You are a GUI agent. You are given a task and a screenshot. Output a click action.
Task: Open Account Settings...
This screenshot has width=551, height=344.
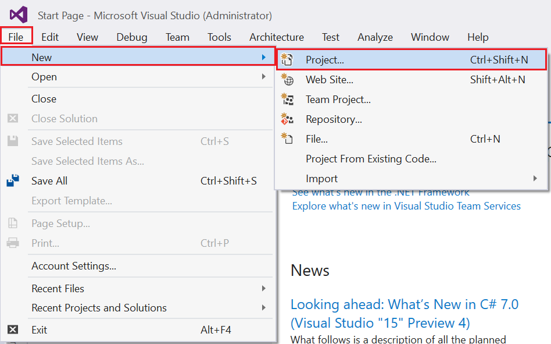[138, 265]
